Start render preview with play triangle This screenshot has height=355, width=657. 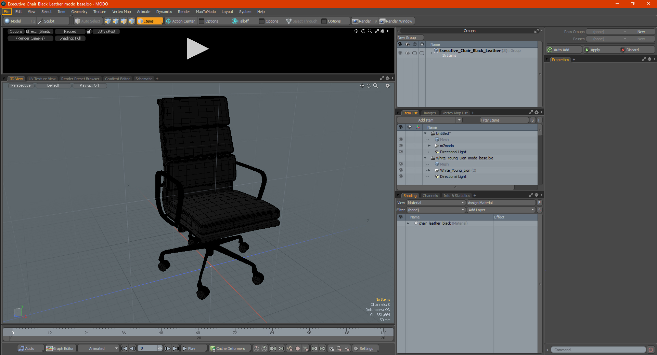click(x=197, y=49)
